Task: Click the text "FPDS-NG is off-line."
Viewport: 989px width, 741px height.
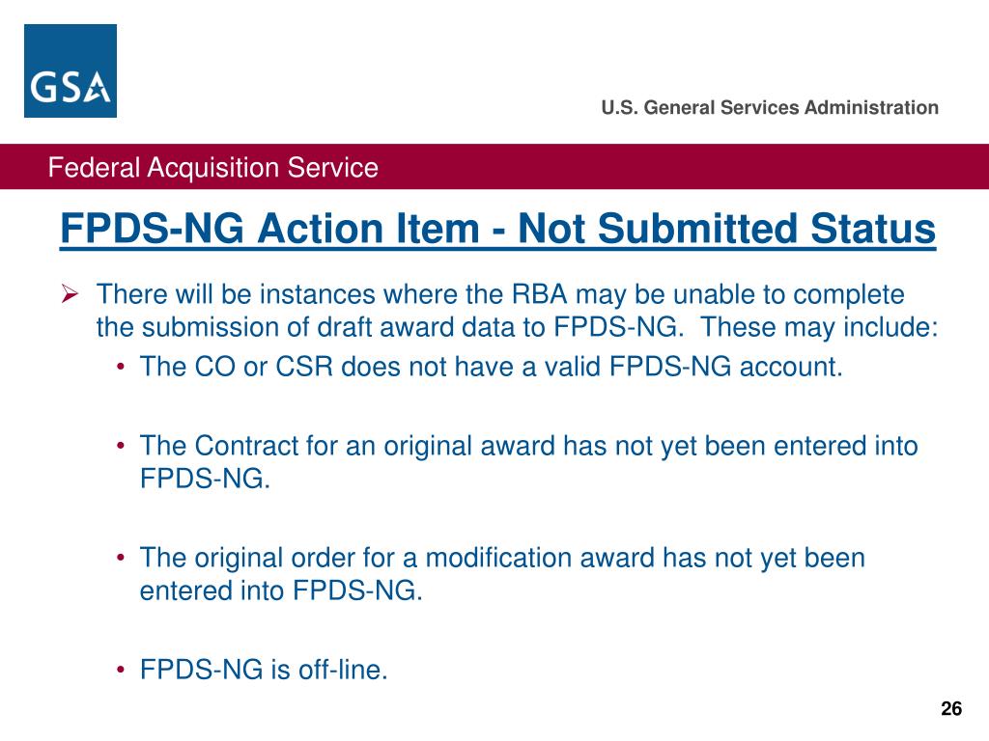Action: pyautogui.click(x=264, y=670)
